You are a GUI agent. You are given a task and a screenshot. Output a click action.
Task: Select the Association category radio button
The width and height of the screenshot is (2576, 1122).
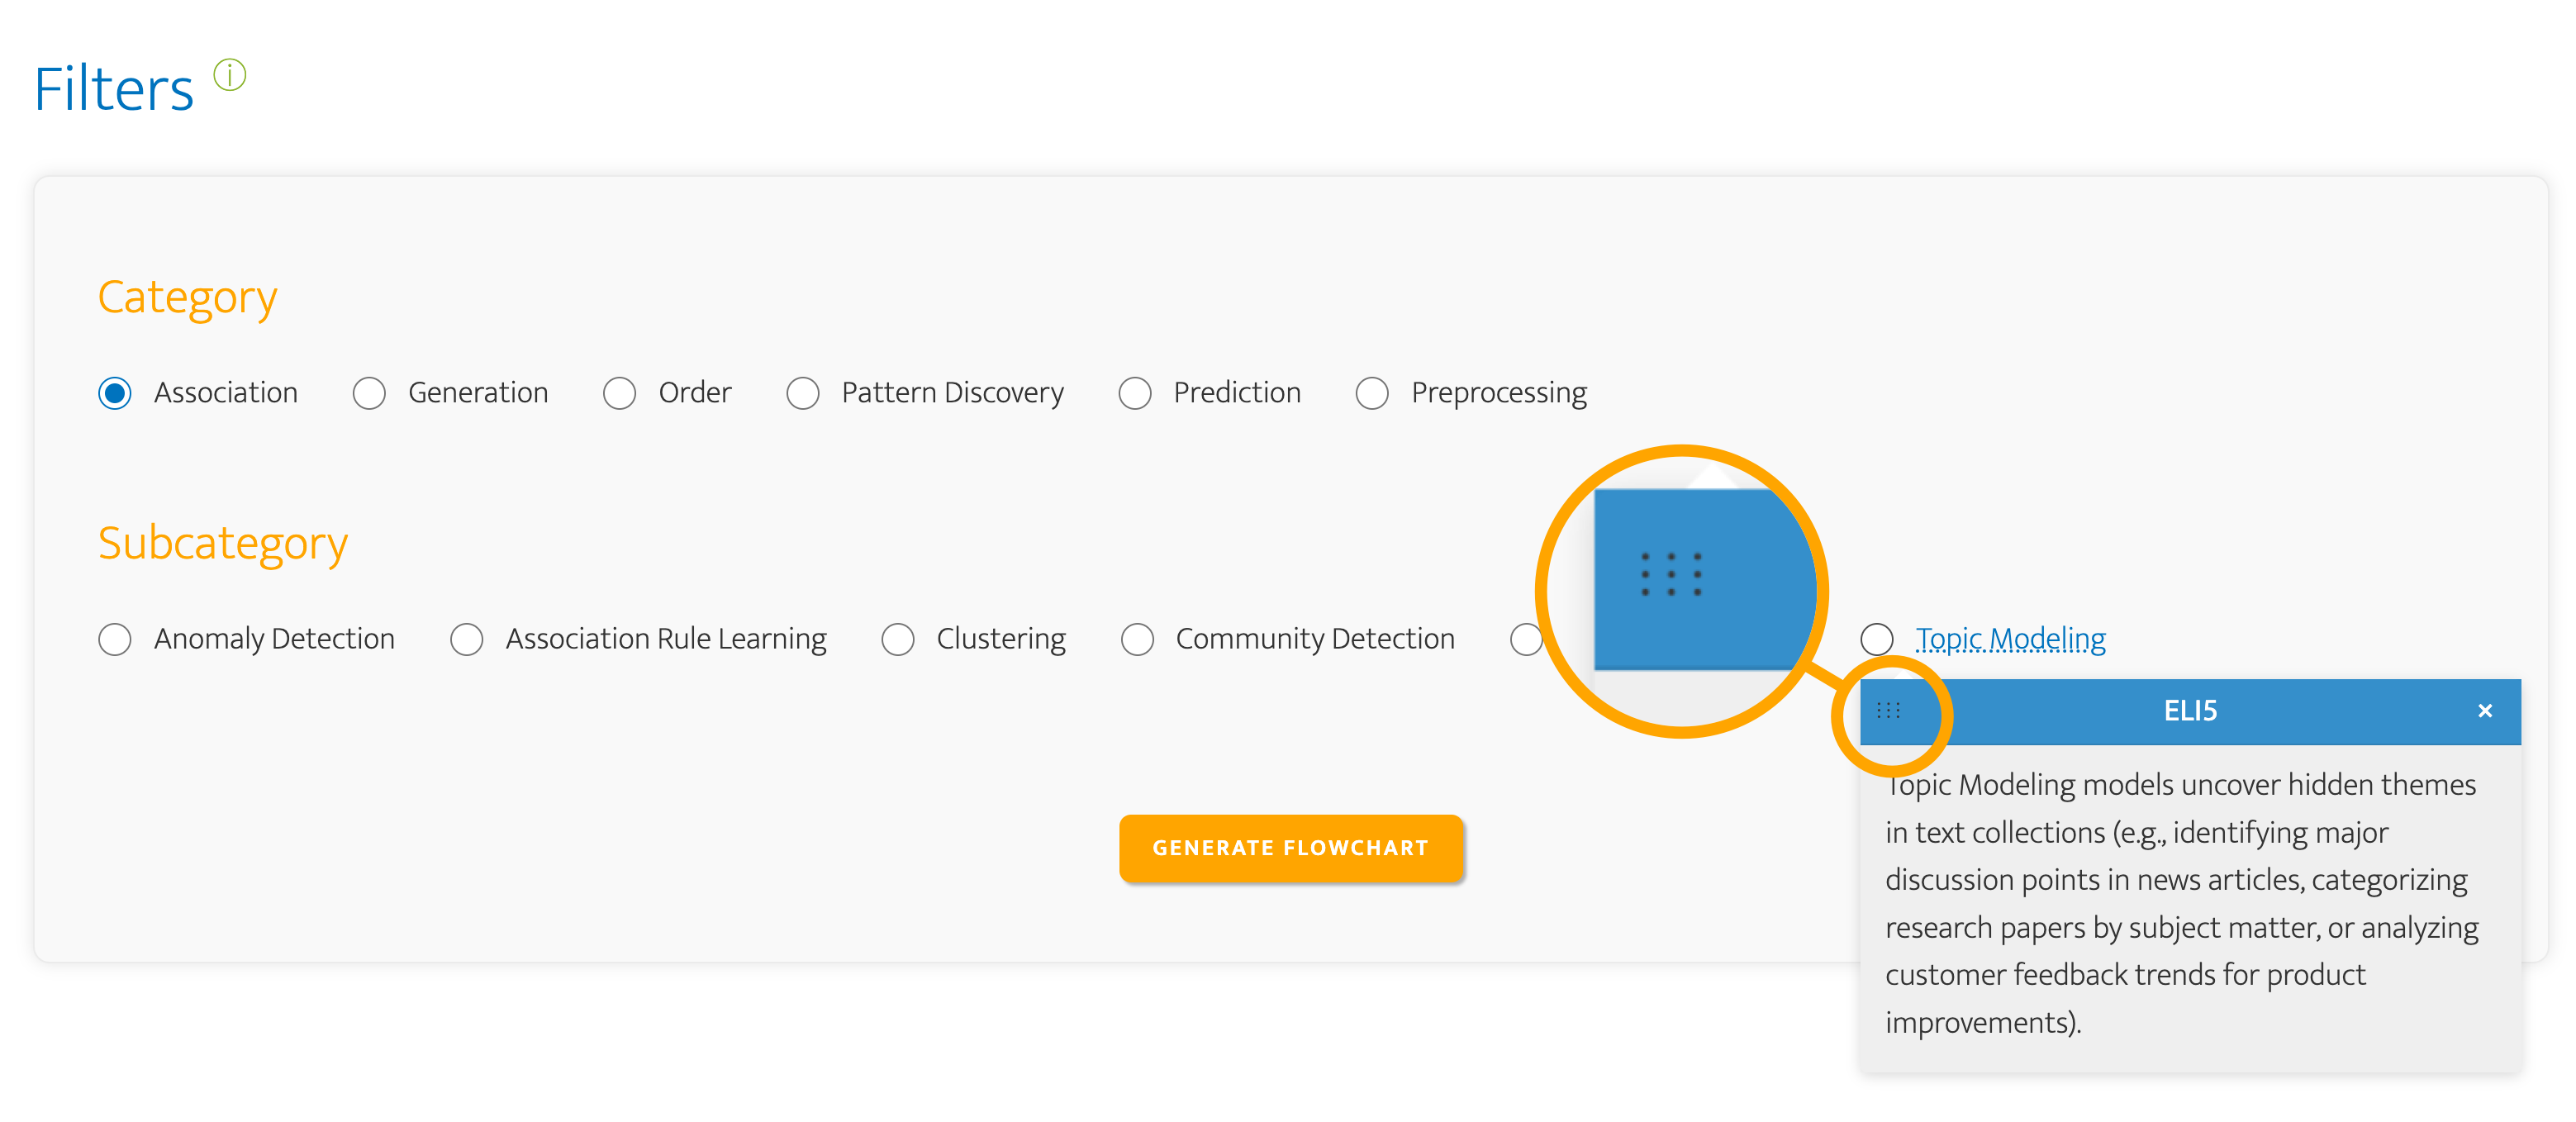(x=115, y=393)
